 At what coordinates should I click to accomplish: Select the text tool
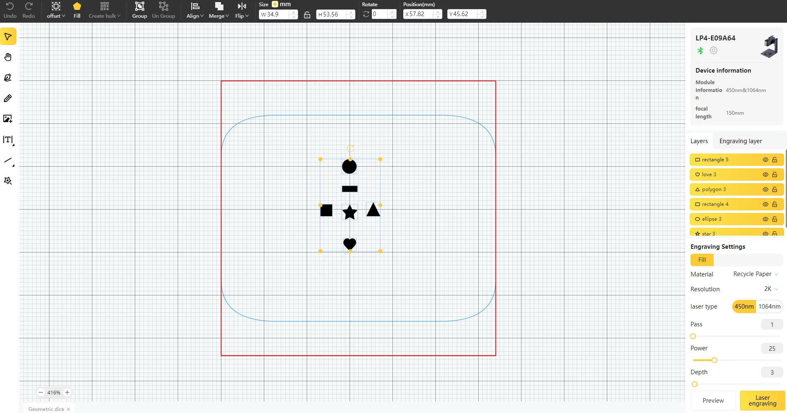(8, 140)
